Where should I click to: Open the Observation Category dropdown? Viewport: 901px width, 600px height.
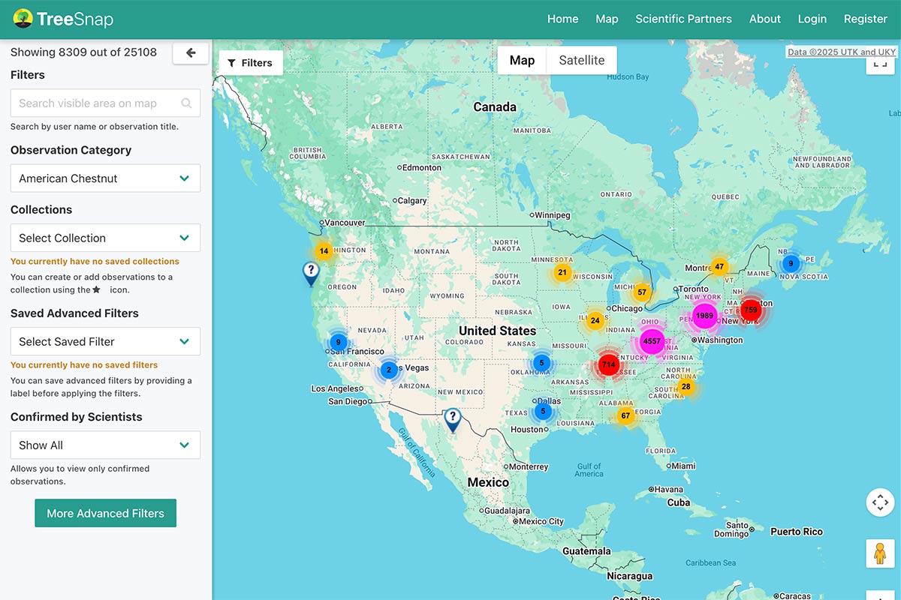[105, 178]
